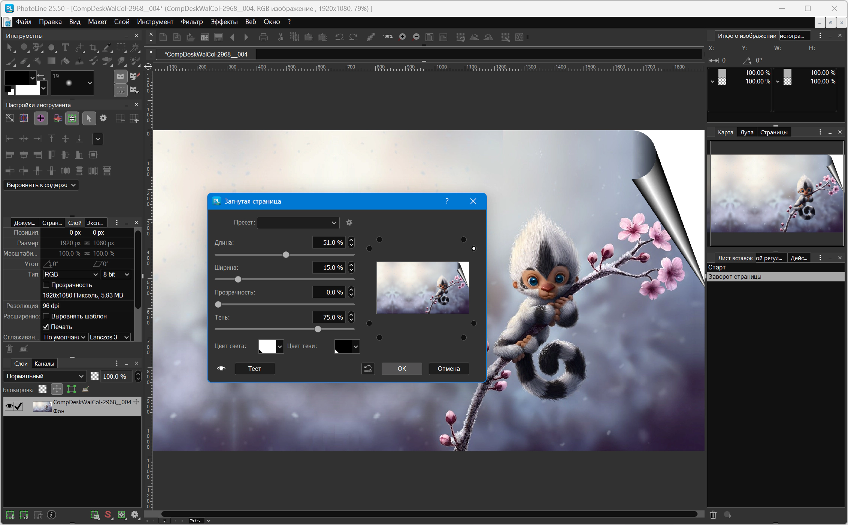Click the Длина slider handle

click(x=286, y=255)
